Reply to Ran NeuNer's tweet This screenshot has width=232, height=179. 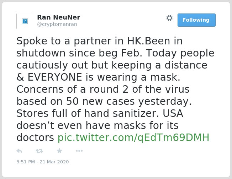point(19,151)
